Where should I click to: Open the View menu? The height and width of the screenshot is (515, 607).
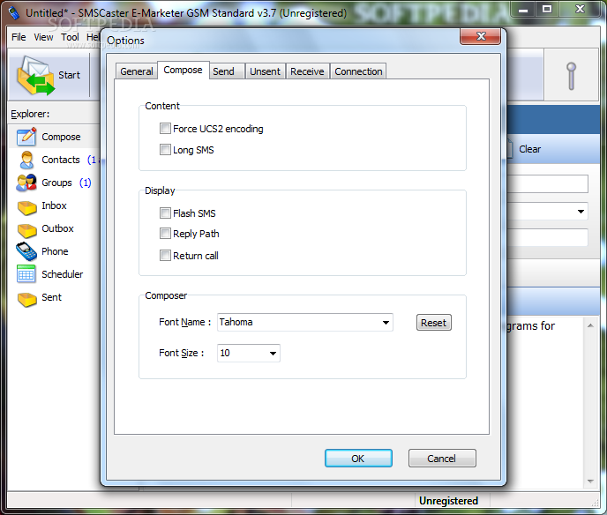(x=43, y=37)
